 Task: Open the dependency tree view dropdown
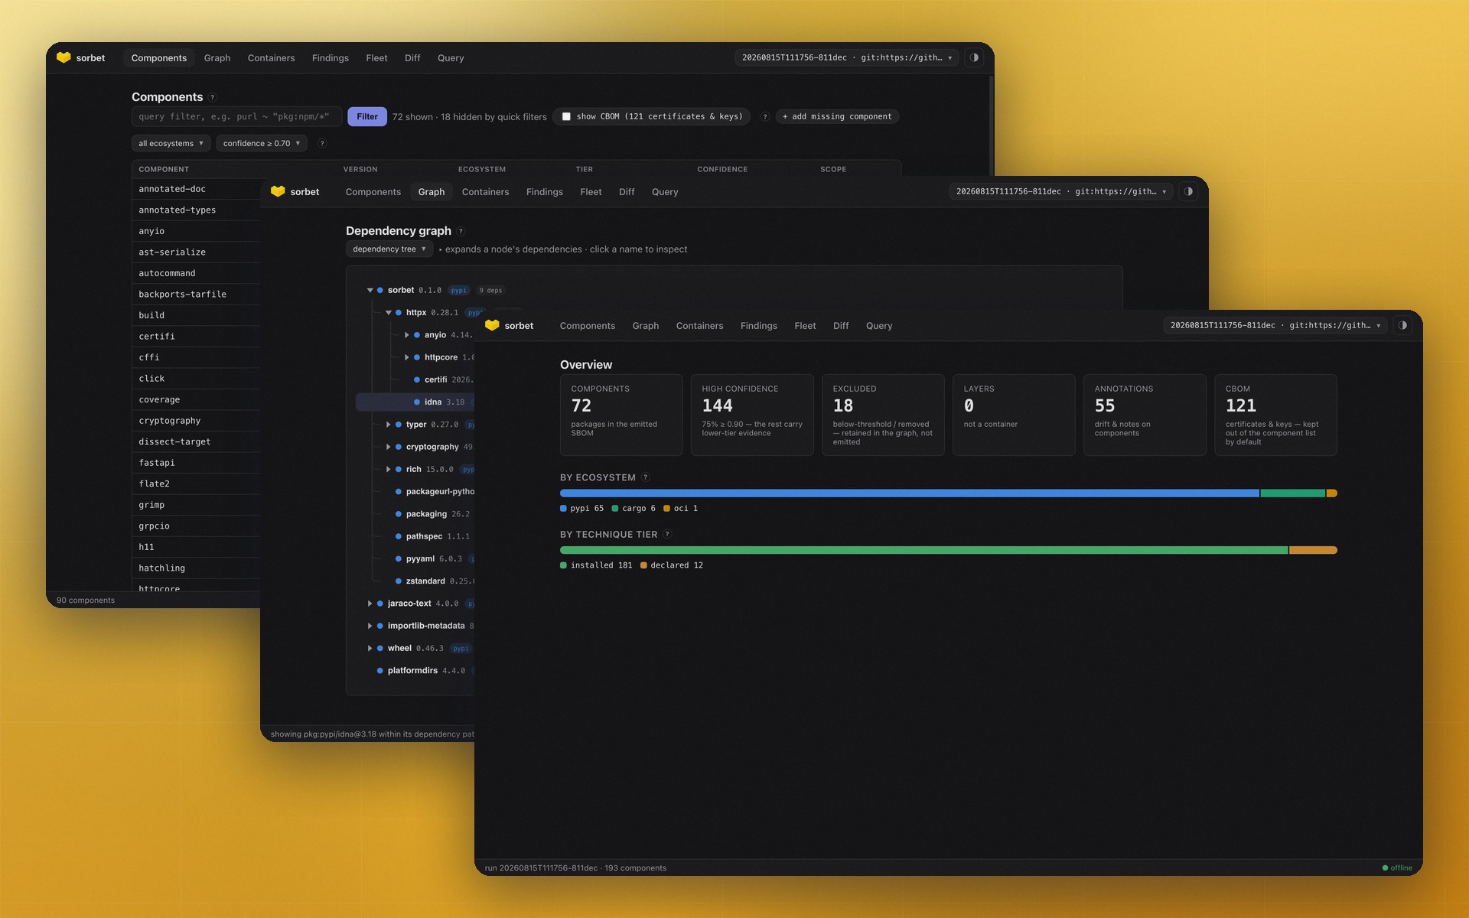coord(389,249)
